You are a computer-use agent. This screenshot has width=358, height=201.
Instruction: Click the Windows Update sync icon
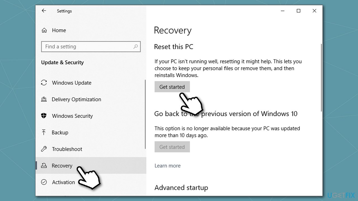coord(44,83)
